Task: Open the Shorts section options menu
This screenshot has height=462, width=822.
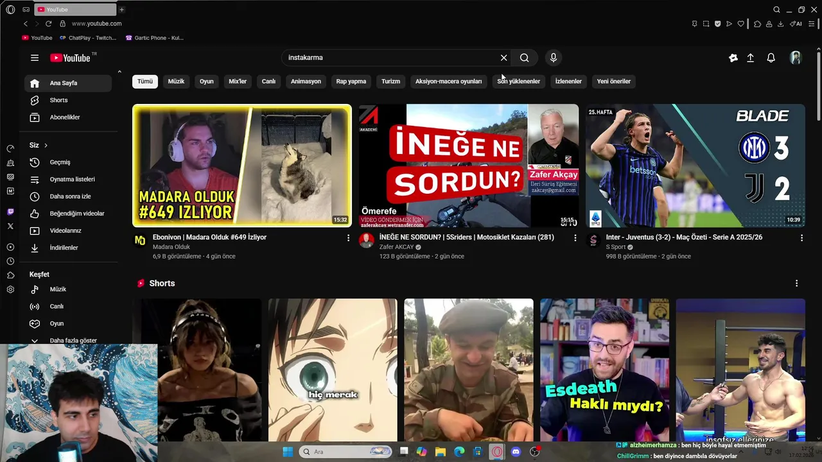Action: pos(796,283)
